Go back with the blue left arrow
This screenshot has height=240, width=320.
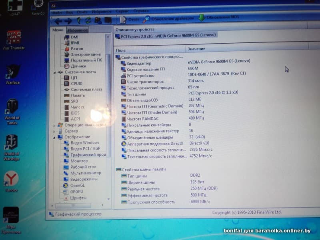[x=58, y=21]
